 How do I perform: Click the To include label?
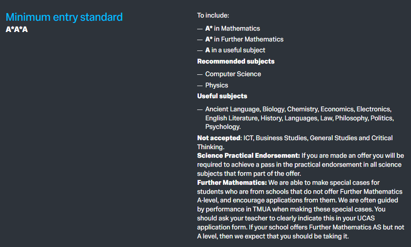[x=213, y=15]
